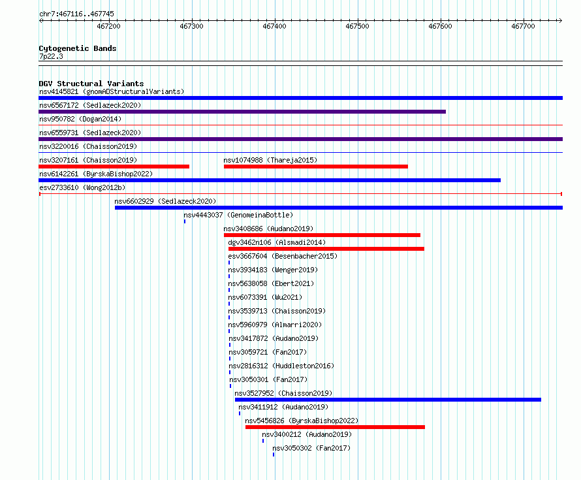Open esv3667604 (Besenbacher2015) label
The image size is (581, 480).
coord(283,256)
